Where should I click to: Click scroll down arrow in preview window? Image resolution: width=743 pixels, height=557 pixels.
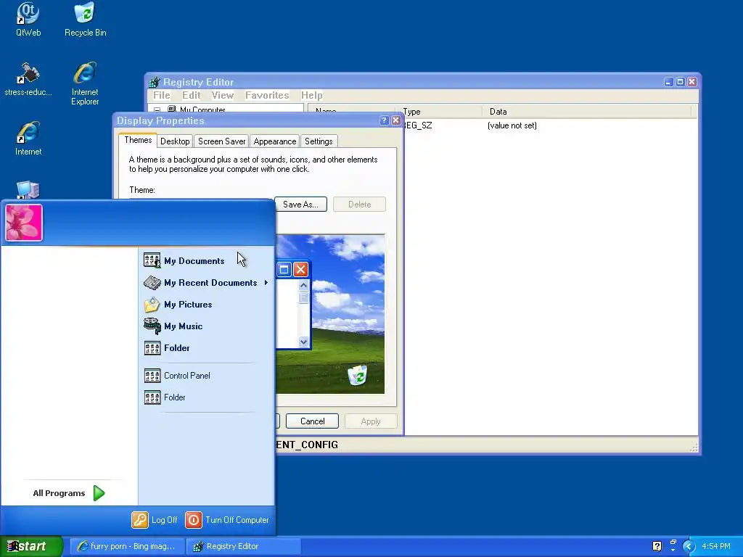(304, 342)
